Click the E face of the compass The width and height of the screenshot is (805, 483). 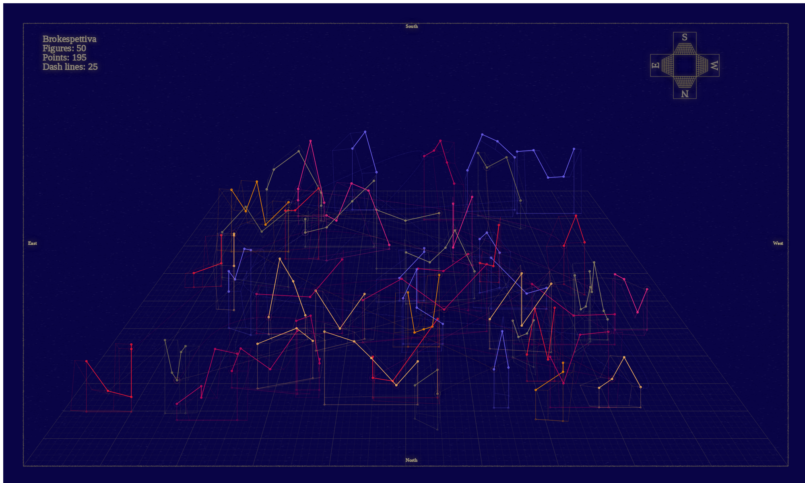[662, 65]
